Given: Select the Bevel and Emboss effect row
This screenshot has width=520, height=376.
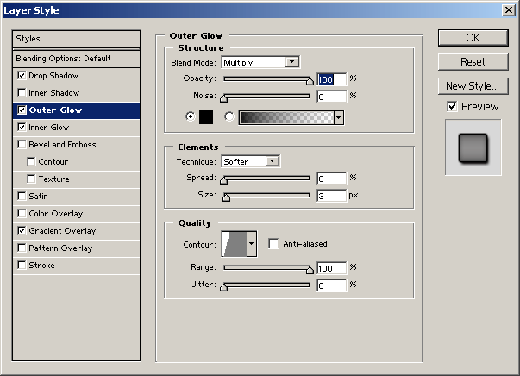Looking at the screenshot, I should click(76, 145).
